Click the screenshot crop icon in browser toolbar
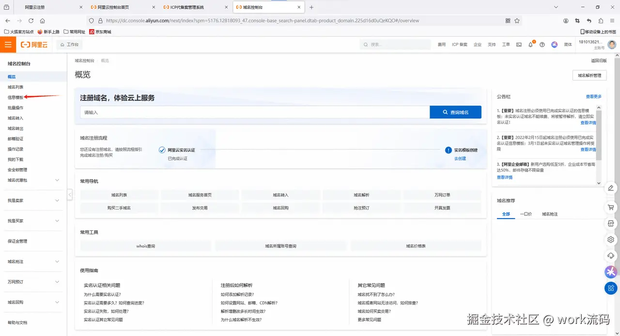Image resolution: width=620 pixels, height=336 pixels. click(577, 21)
